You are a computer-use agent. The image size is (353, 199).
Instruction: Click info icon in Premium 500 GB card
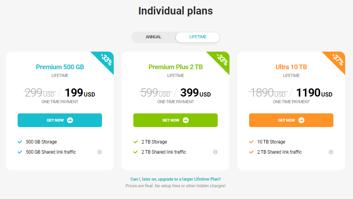(100, 152)
